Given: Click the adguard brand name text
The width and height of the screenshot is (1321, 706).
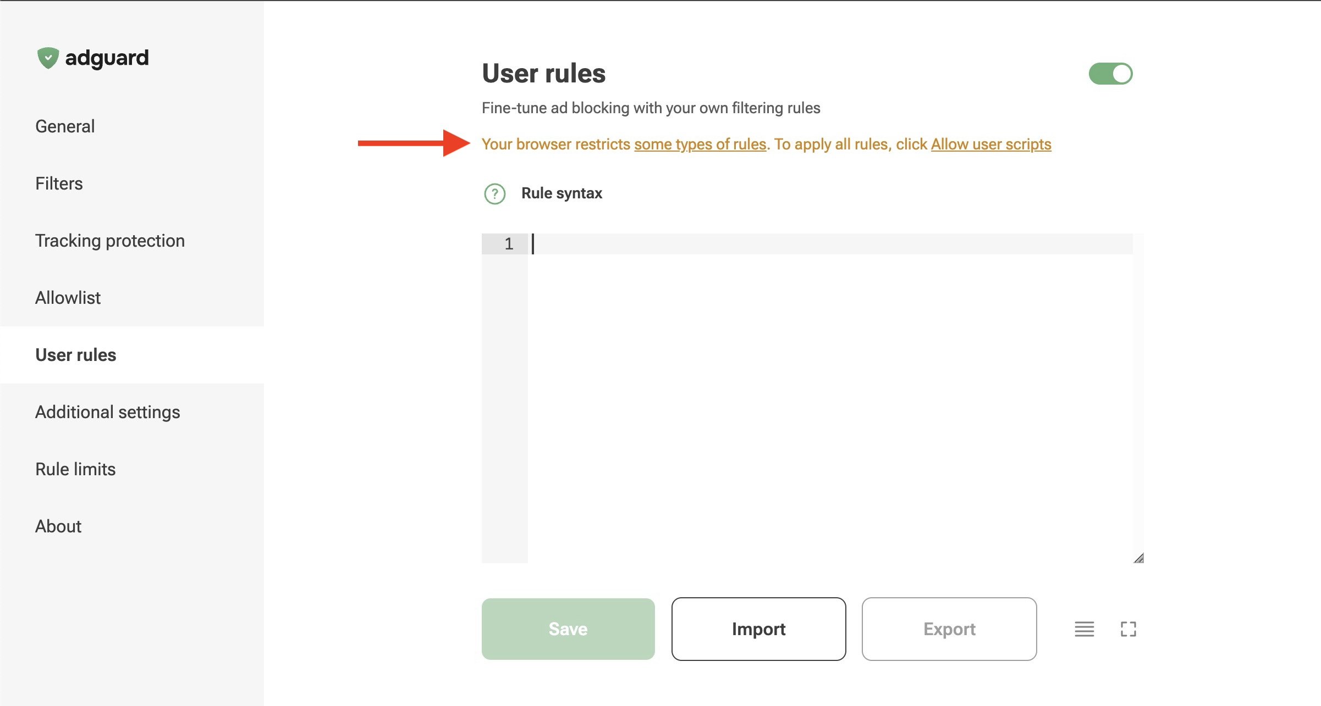Looking at the screenshot, I should tap(107, 58).
